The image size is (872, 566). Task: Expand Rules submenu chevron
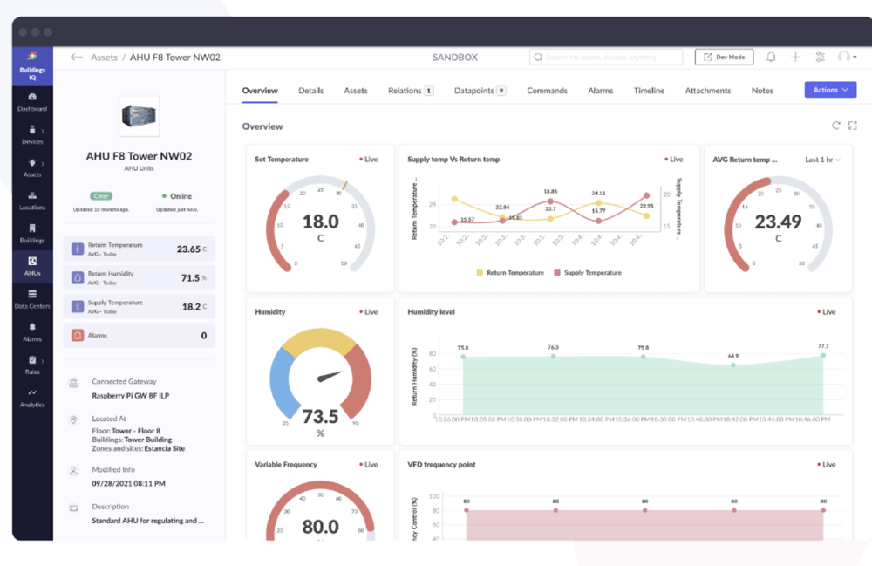tap(43, 361)
